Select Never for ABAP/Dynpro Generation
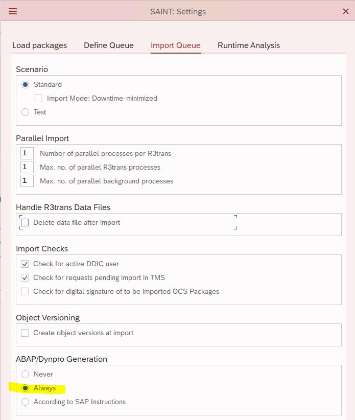 (25, 374)
